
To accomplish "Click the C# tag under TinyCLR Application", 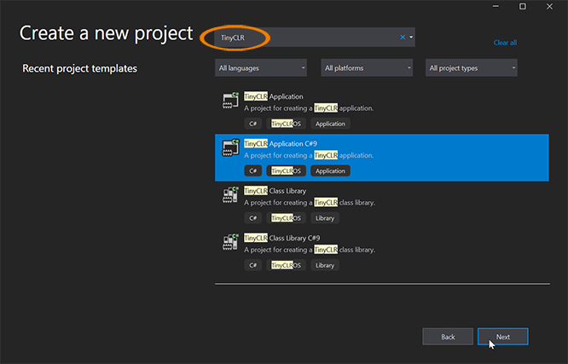I will (x=252, y=124).
